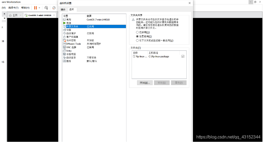Click the home icon on 主页 tab
This screenshot has height=142, width=263.
[x=10, y=15]
